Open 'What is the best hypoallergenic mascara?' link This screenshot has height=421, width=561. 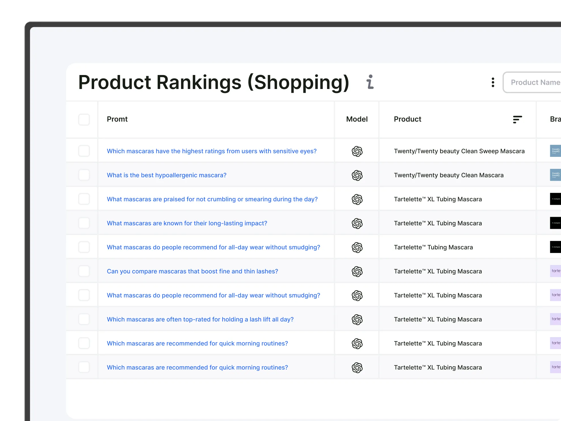tap(166, 175)
